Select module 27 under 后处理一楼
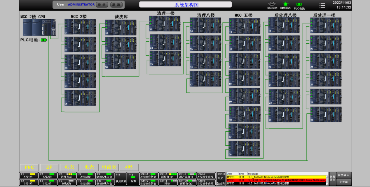This screenshot has height=187, width=370. coord(326,79)
